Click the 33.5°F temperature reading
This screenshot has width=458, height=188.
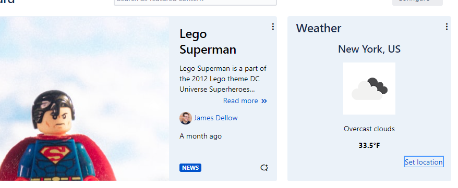point(369,145)
